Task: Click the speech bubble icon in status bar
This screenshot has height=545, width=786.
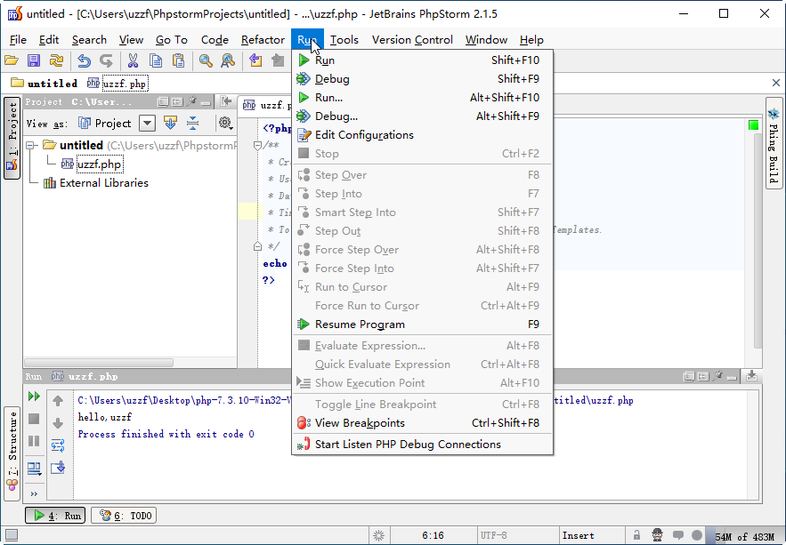Action: (677, 535)
